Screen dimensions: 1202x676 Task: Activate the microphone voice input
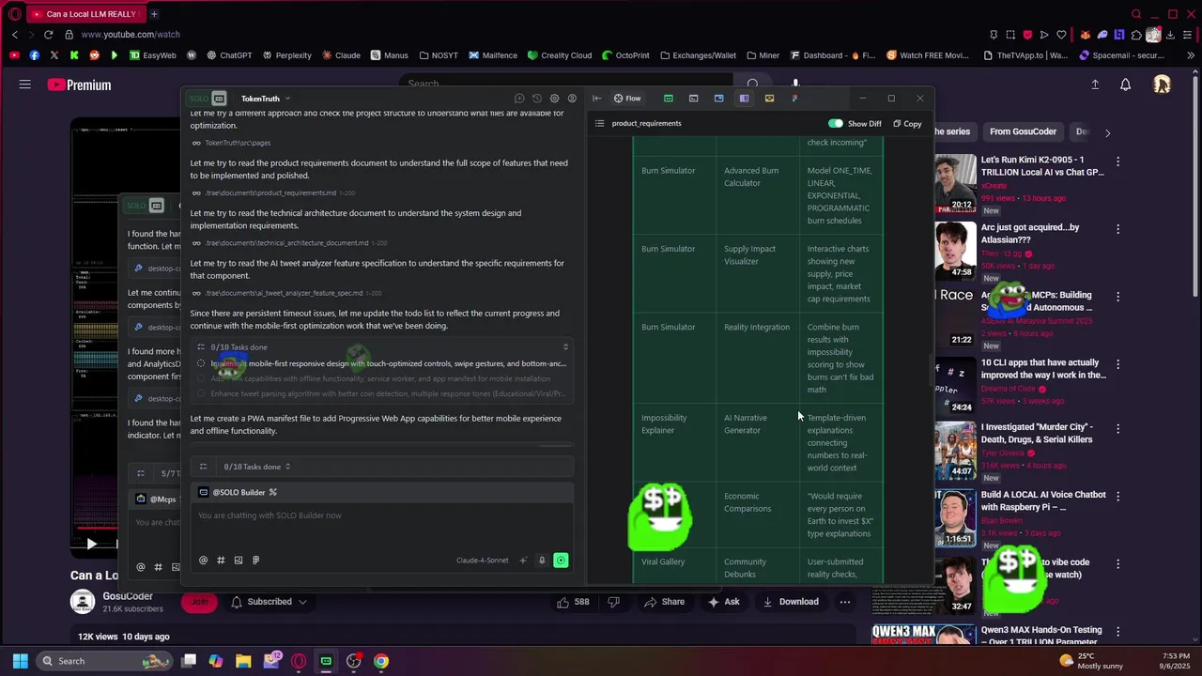point(542,561)
